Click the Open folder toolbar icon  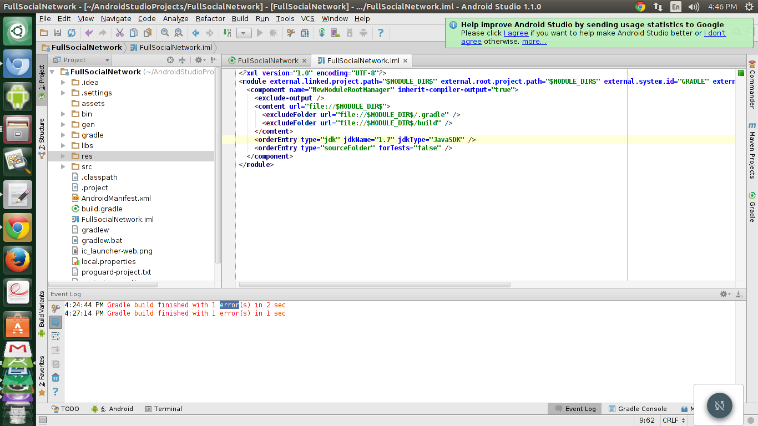43,33
